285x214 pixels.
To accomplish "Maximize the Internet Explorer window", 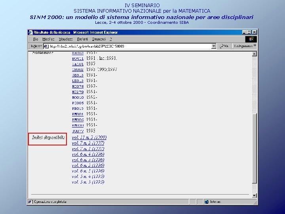I will (249, 32).
